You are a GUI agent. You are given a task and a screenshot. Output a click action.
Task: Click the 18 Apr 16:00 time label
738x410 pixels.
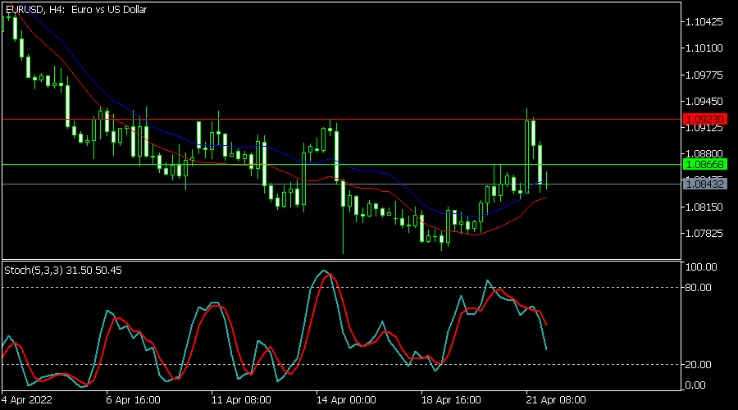pos(451,400)
